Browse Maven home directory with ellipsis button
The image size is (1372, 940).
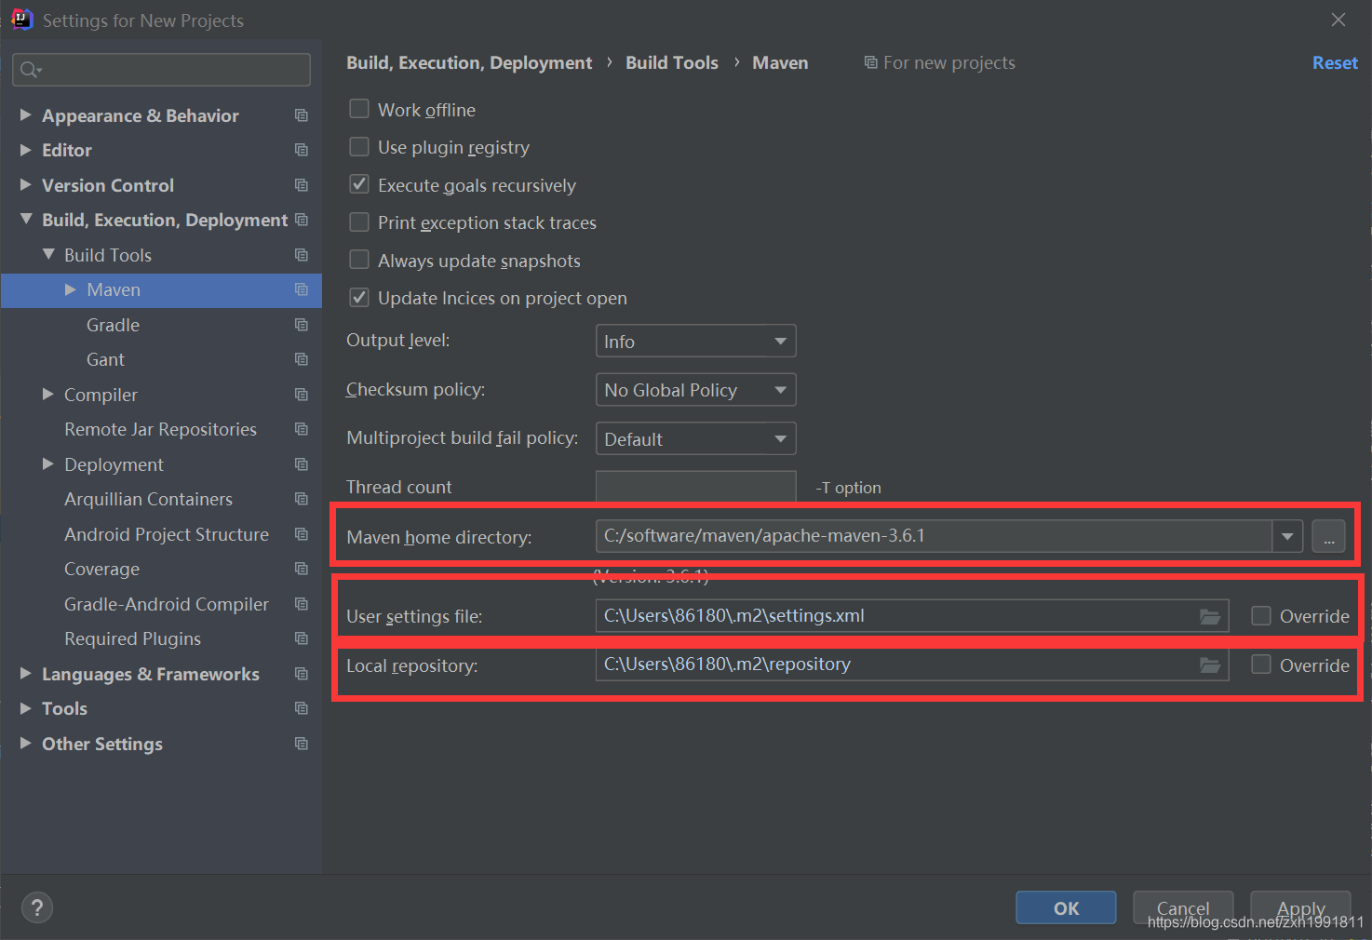(x=1328, y=536)
